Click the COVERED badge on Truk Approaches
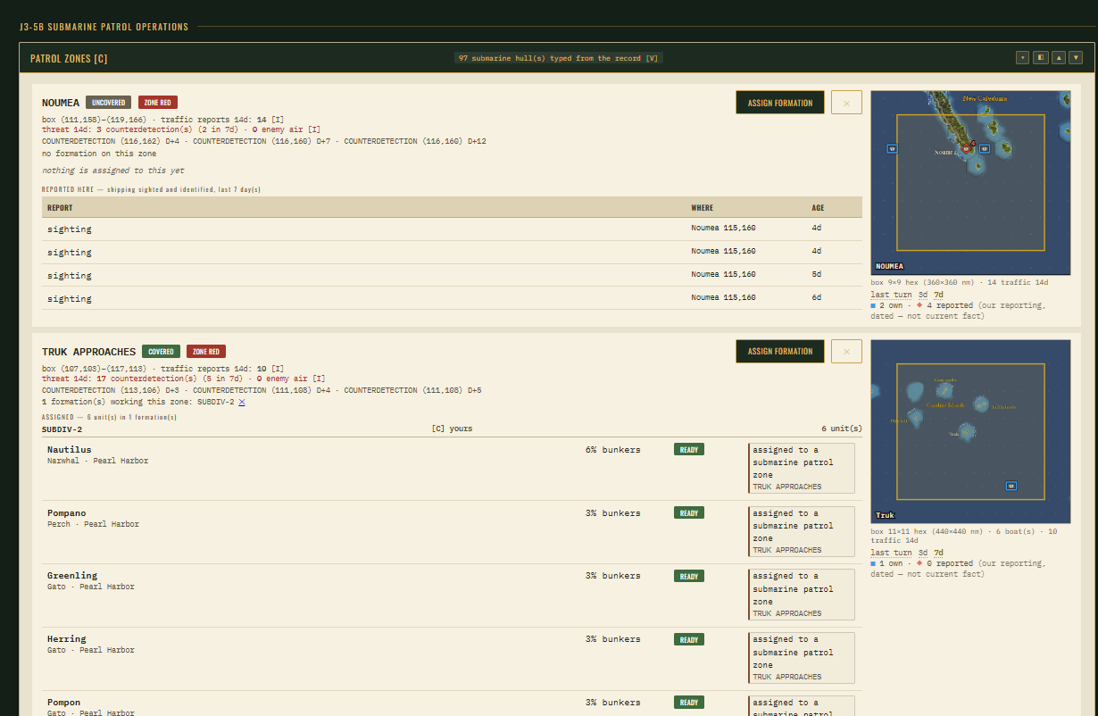 [161, 352]
